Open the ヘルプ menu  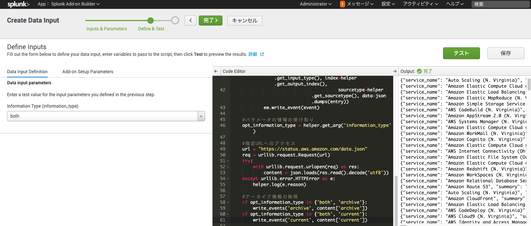pos(455,4)
